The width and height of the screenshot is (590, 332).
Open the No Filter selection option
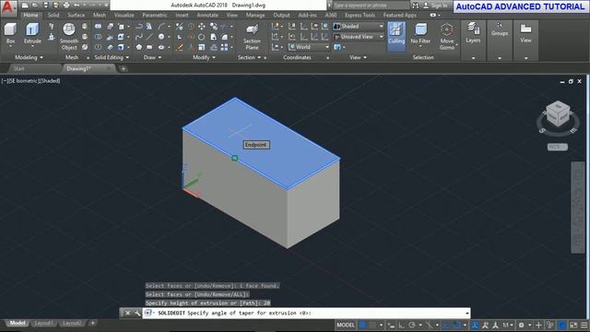pos(420,34)
